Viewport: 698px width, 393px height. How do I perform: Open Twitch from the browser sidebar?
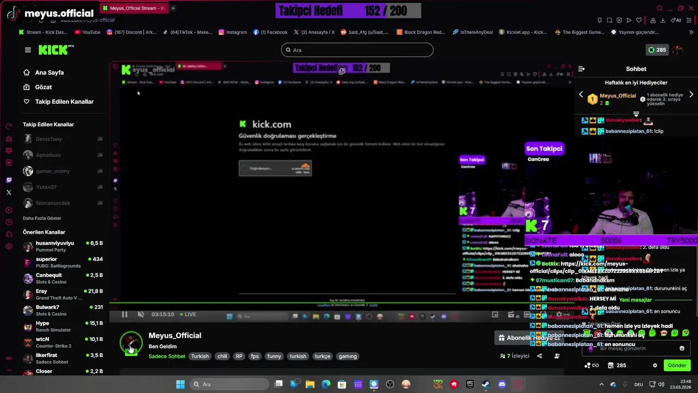pos(9,180)
